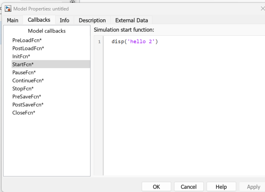Choose CloseFcn* callback entry
The width and height of the screenshot is (265, 192).
tap(24, 113)
